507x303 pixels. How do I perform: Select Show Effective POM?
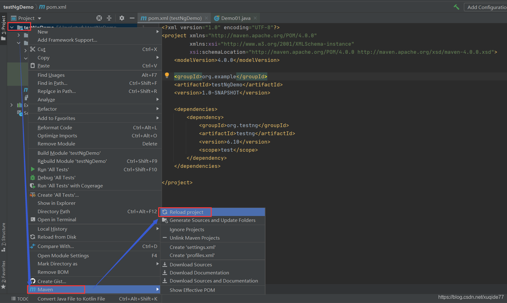click(213, 290)
